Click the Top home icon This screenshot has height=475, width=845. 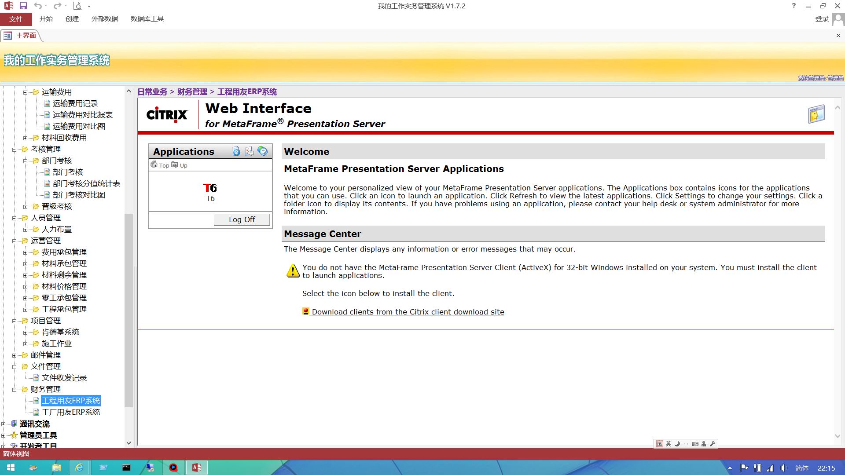coord(154,165)
